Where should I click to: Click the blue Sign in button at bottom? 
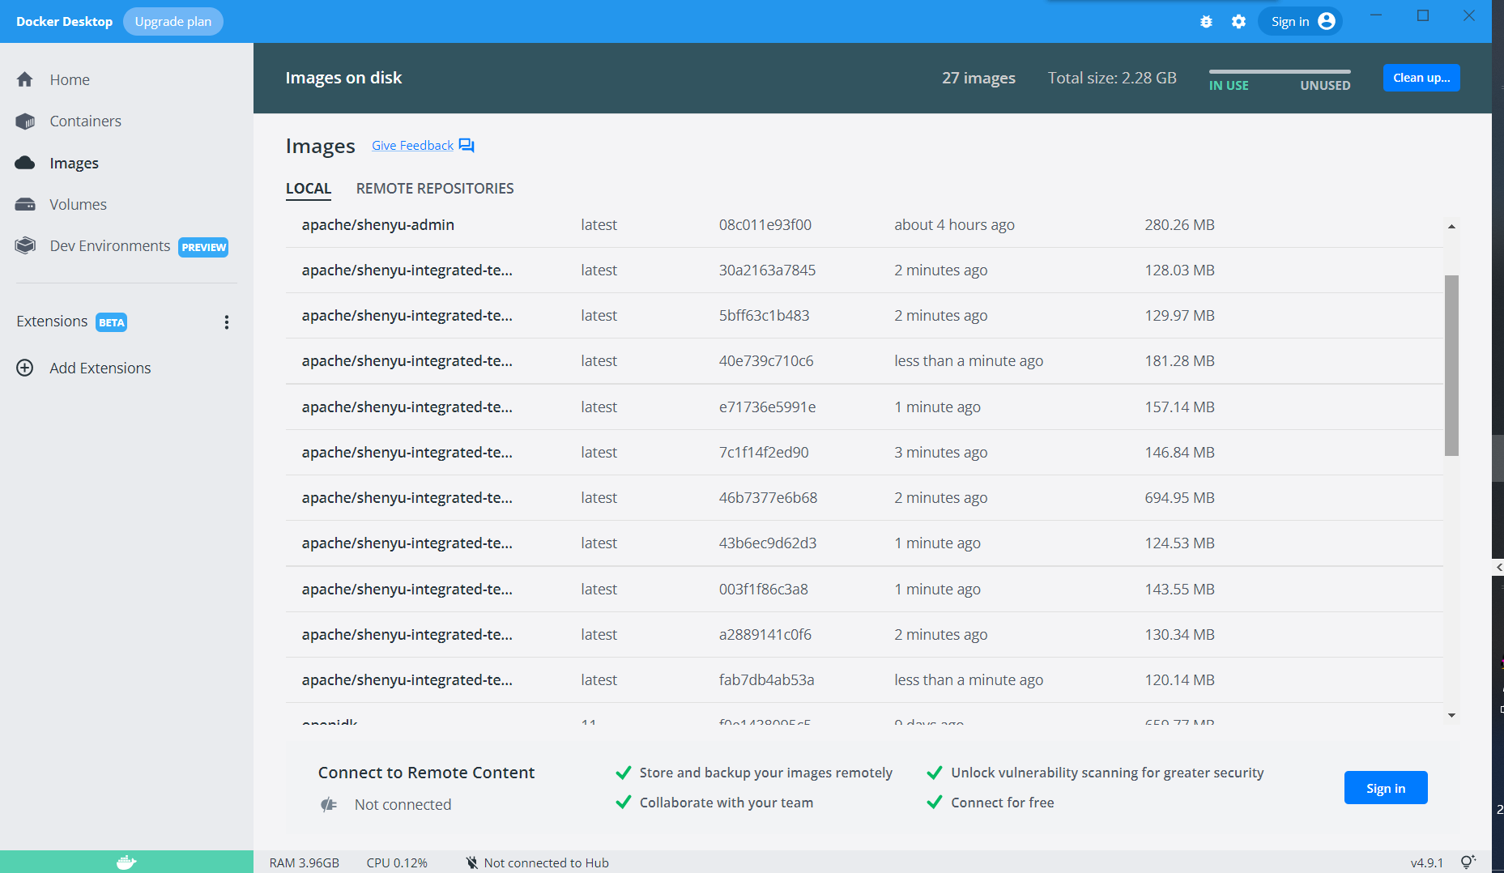coord(1386,788)
